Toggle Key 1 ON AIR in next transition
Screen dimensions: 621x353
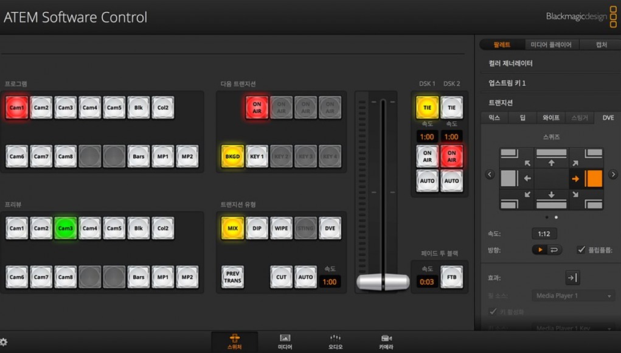257,107
